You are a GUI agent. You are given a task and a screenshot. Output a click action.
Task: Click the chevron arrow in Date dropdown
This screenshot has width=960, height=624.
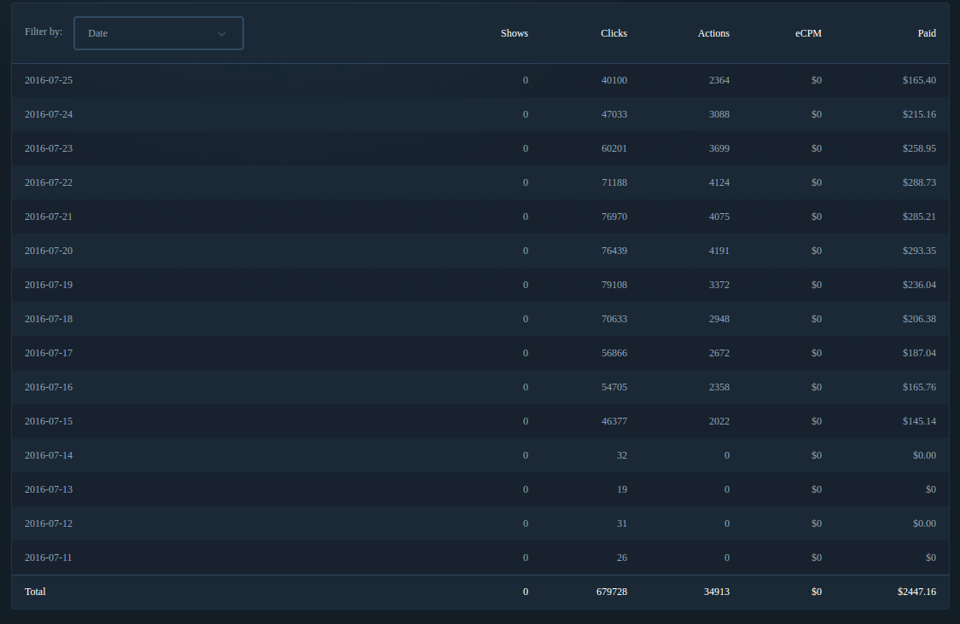click(x=222, y=33)
